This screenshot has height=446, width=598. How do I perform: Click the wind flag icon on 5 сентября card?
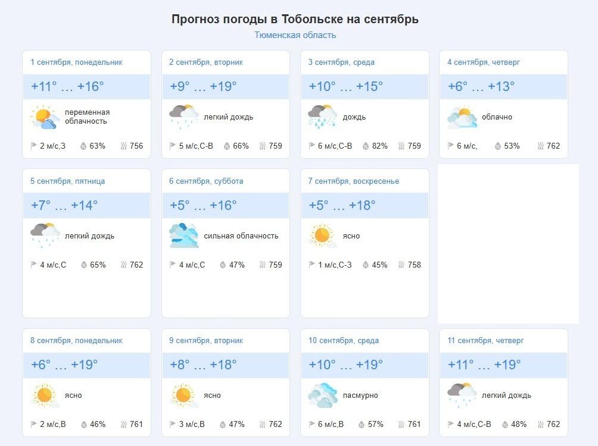(x=34, y=265)
